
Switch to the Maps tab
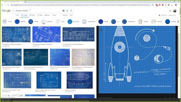coord(40,15)
